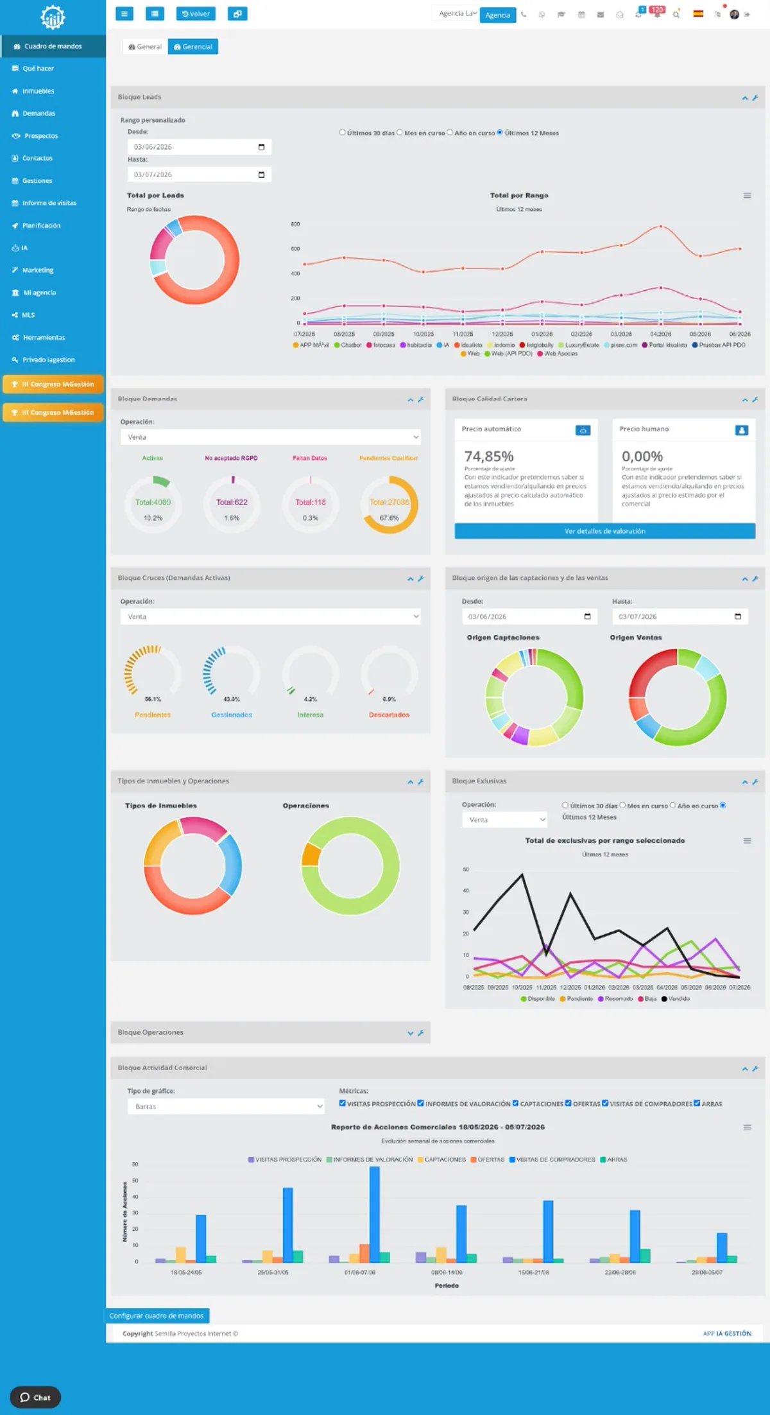Click the wrench icon in Bloque Leads header
Screen dimensions: 770x1415
pyautogui.click(x=755, y=98)
